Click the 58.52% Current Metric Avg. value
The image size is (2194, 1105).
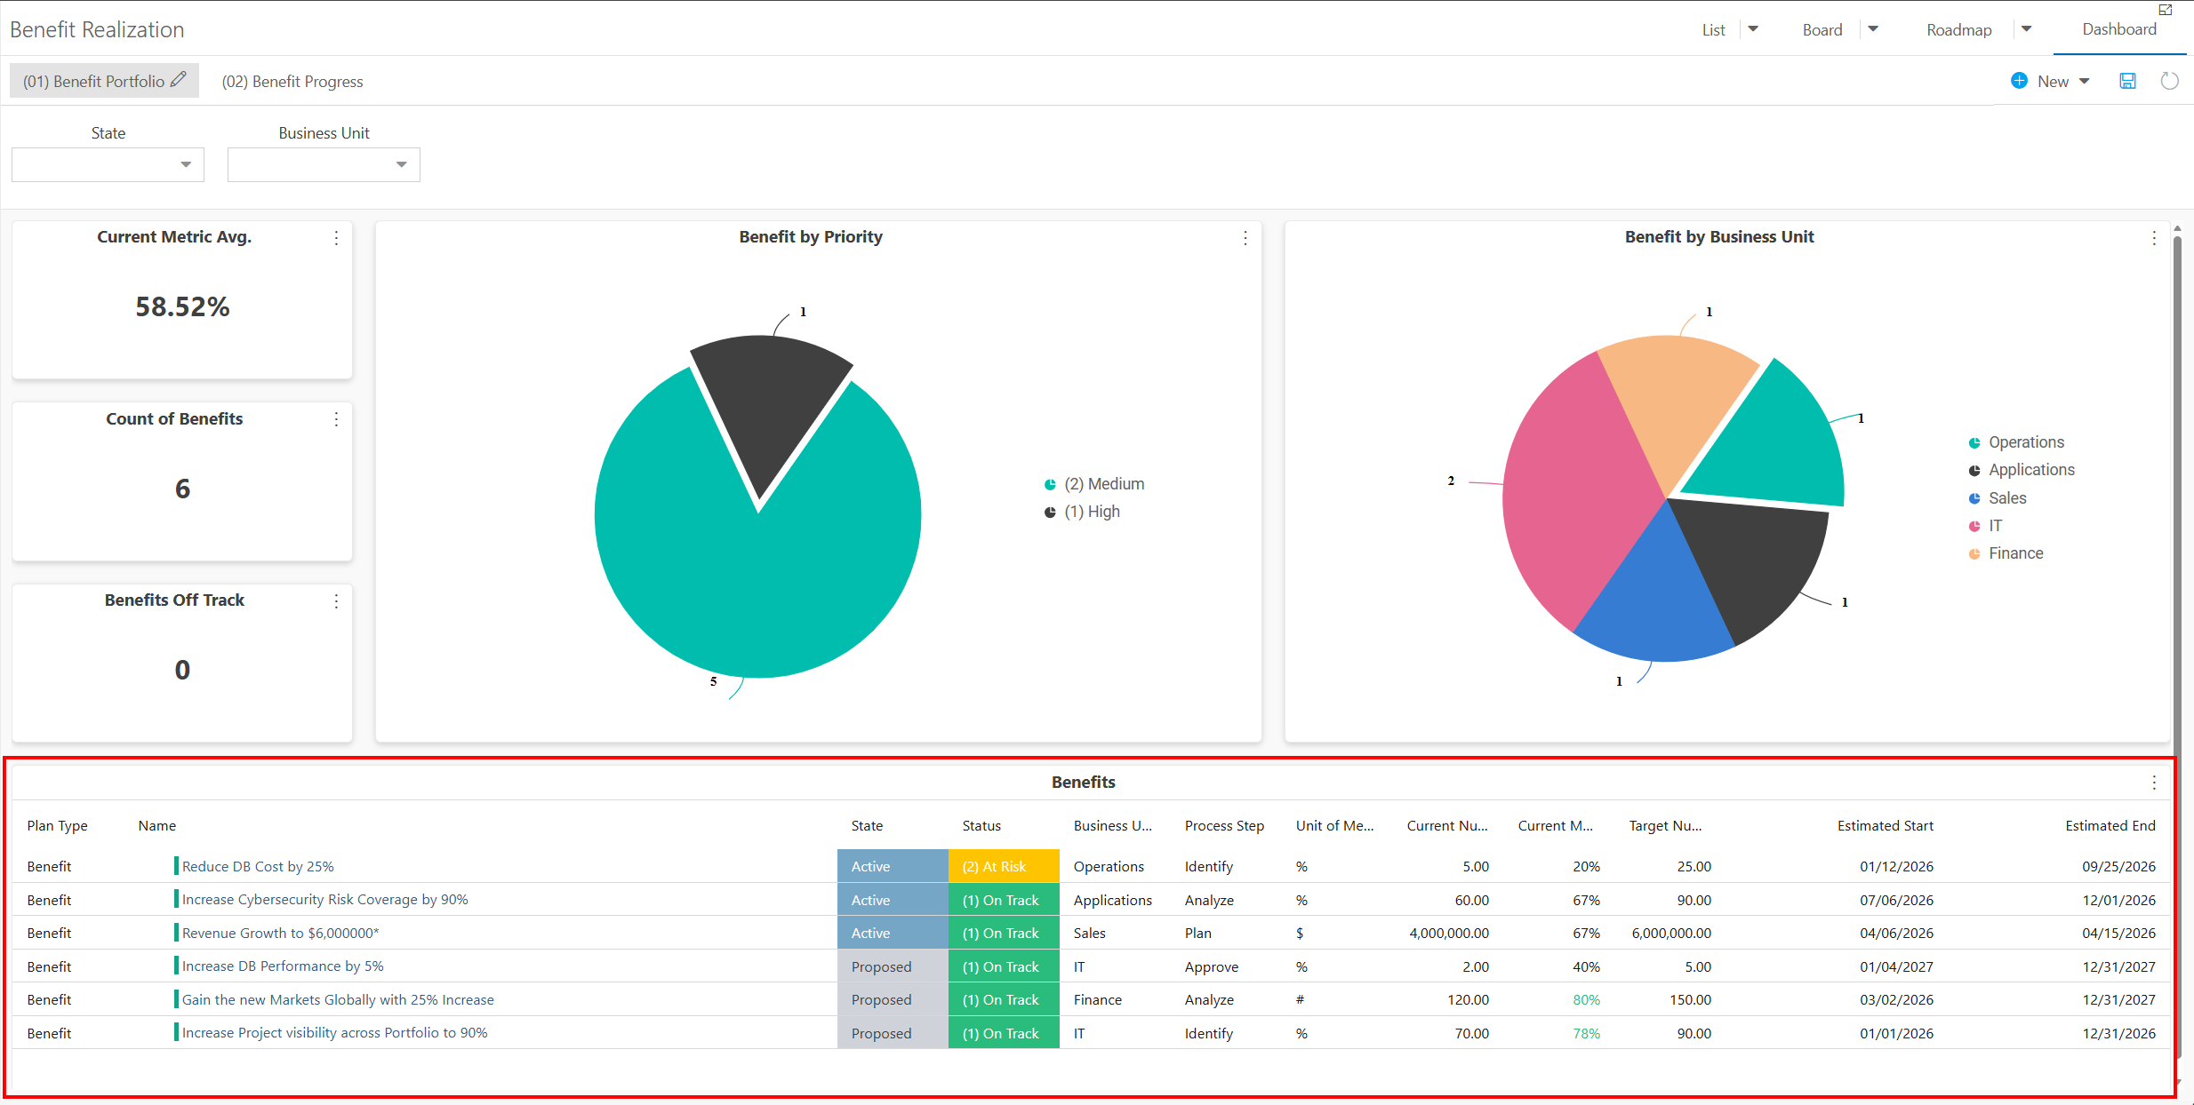(182, 306)
